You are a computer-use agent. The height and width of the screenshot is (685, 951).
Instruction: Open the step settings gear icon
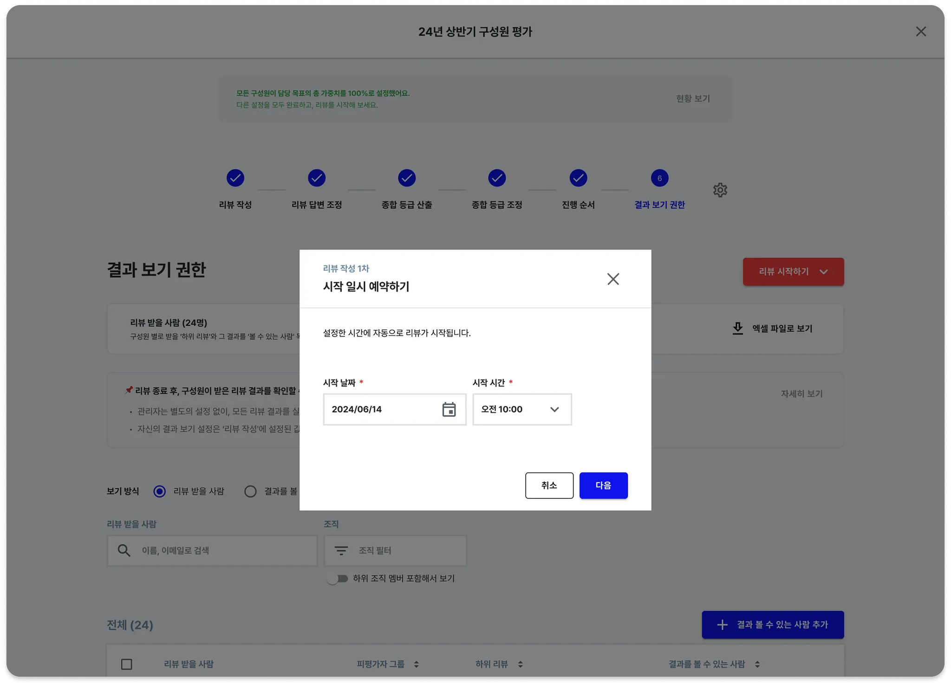720,190
